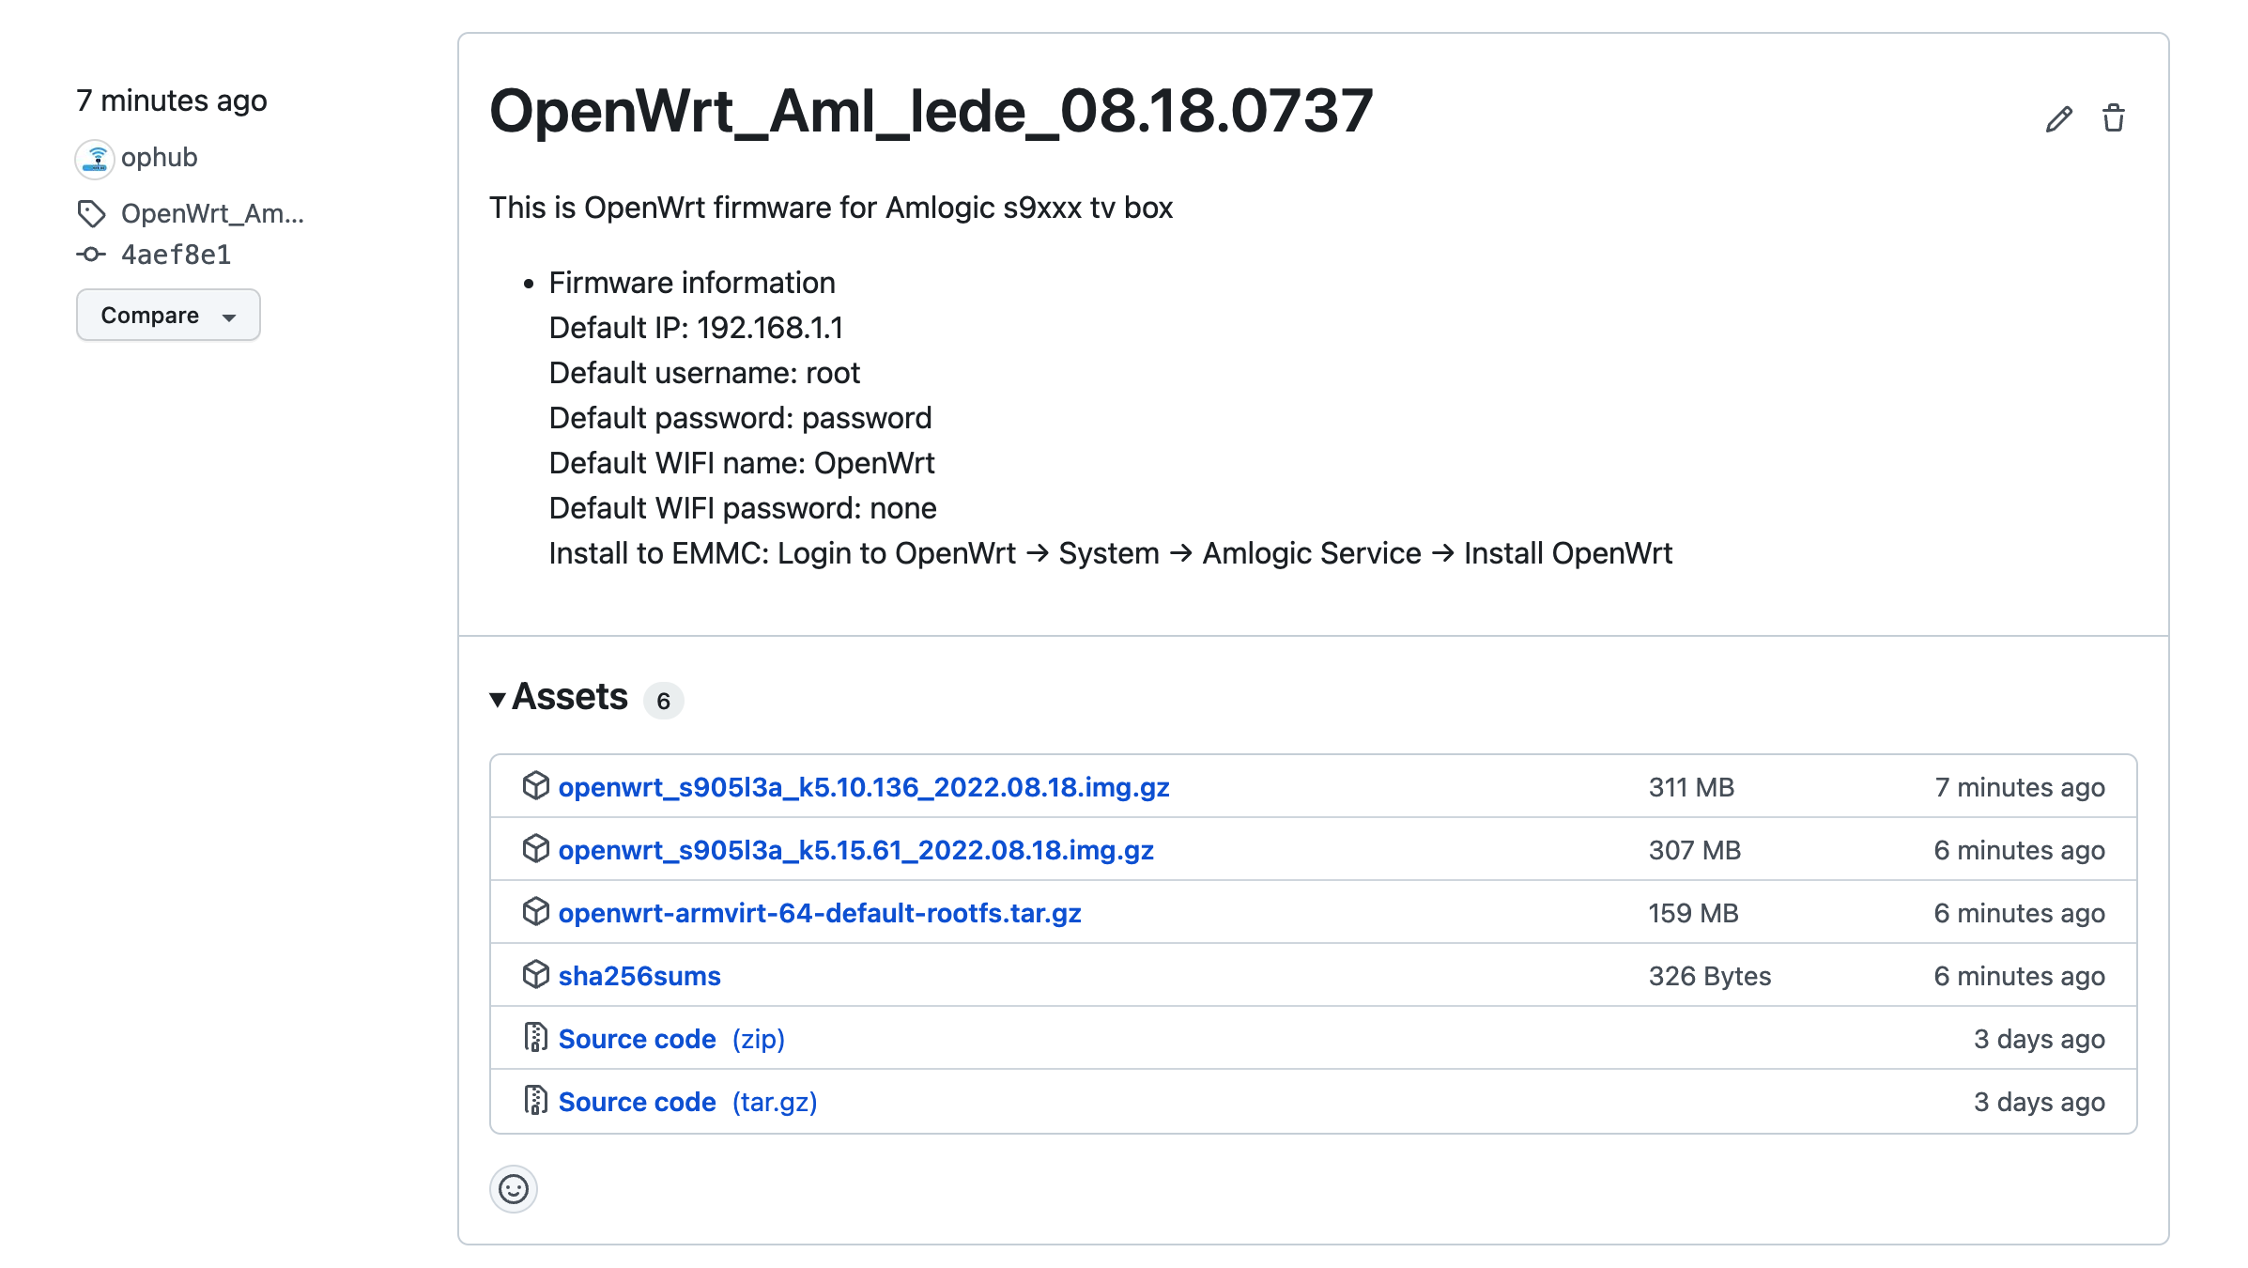Click the archive icon beside Source code (tar.gz)
This screenshot has height=1268, width=2248.
coord(535,1101)
